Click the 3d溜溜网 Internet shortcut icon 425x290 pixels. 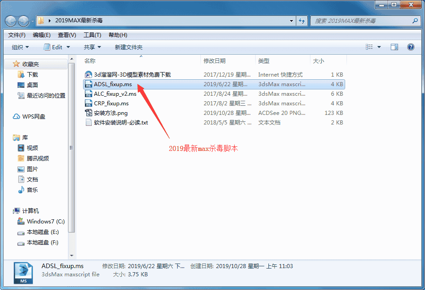click(x=89, y=75)
